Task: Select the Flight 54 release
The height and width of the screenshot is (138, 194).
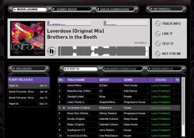Action: click(x=29, y=104)
